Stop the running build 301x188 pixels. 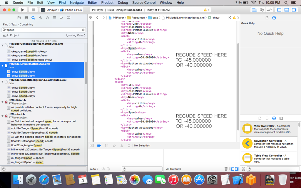click(33, 10)
